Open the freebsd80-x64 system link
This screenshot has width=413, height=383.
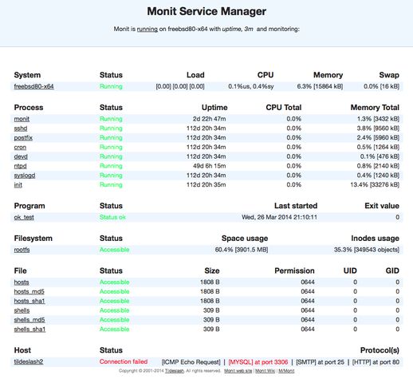click(x=33, y=86)
